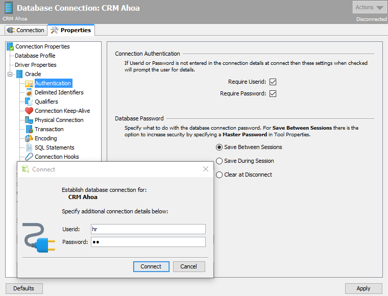This screenshot has width=388, height=296.
Task: Uncheck the Require Userid checkbox
Action: coord(273,82)
